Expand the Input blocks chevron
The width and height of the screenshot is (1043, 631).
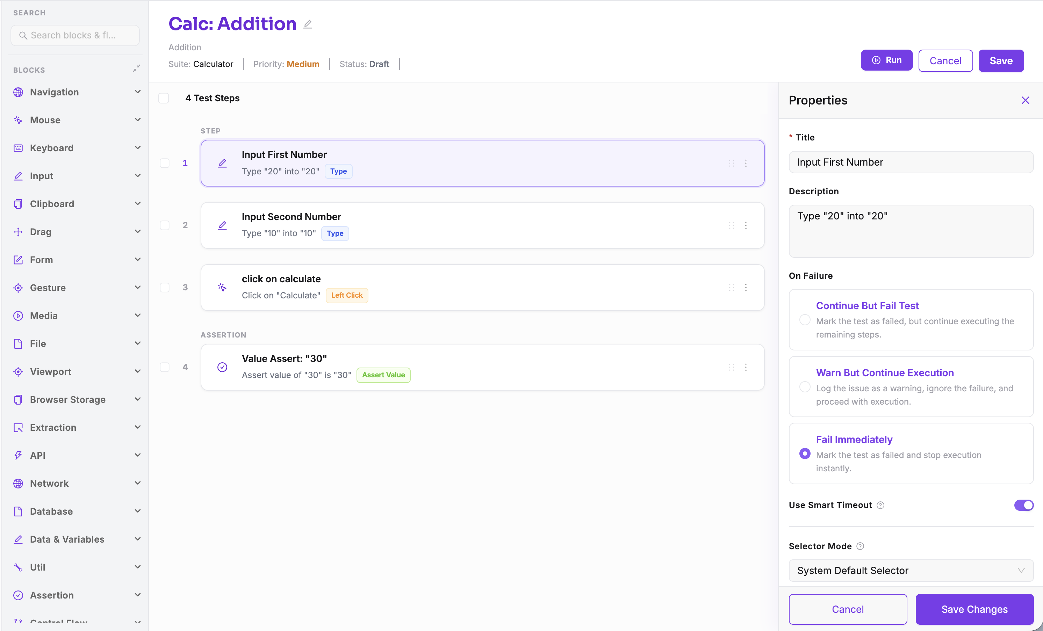click(x=138, y=176)
